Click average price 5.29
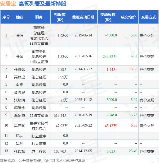This screenshot has width=159, height=163. (x=134, y=100)
